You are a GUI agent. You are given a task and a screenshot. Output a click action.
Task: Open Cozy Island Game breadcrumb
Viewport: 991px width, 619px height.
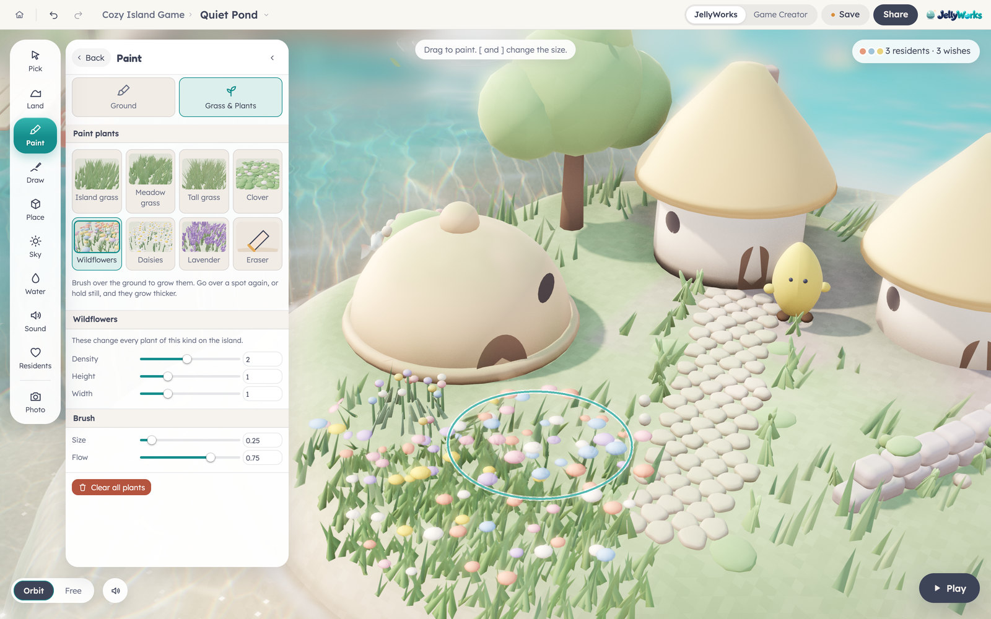click(x=143, y=15)
